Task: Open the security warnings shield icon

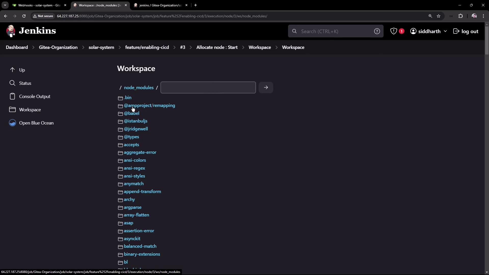Action: click(x=394, y=31)
